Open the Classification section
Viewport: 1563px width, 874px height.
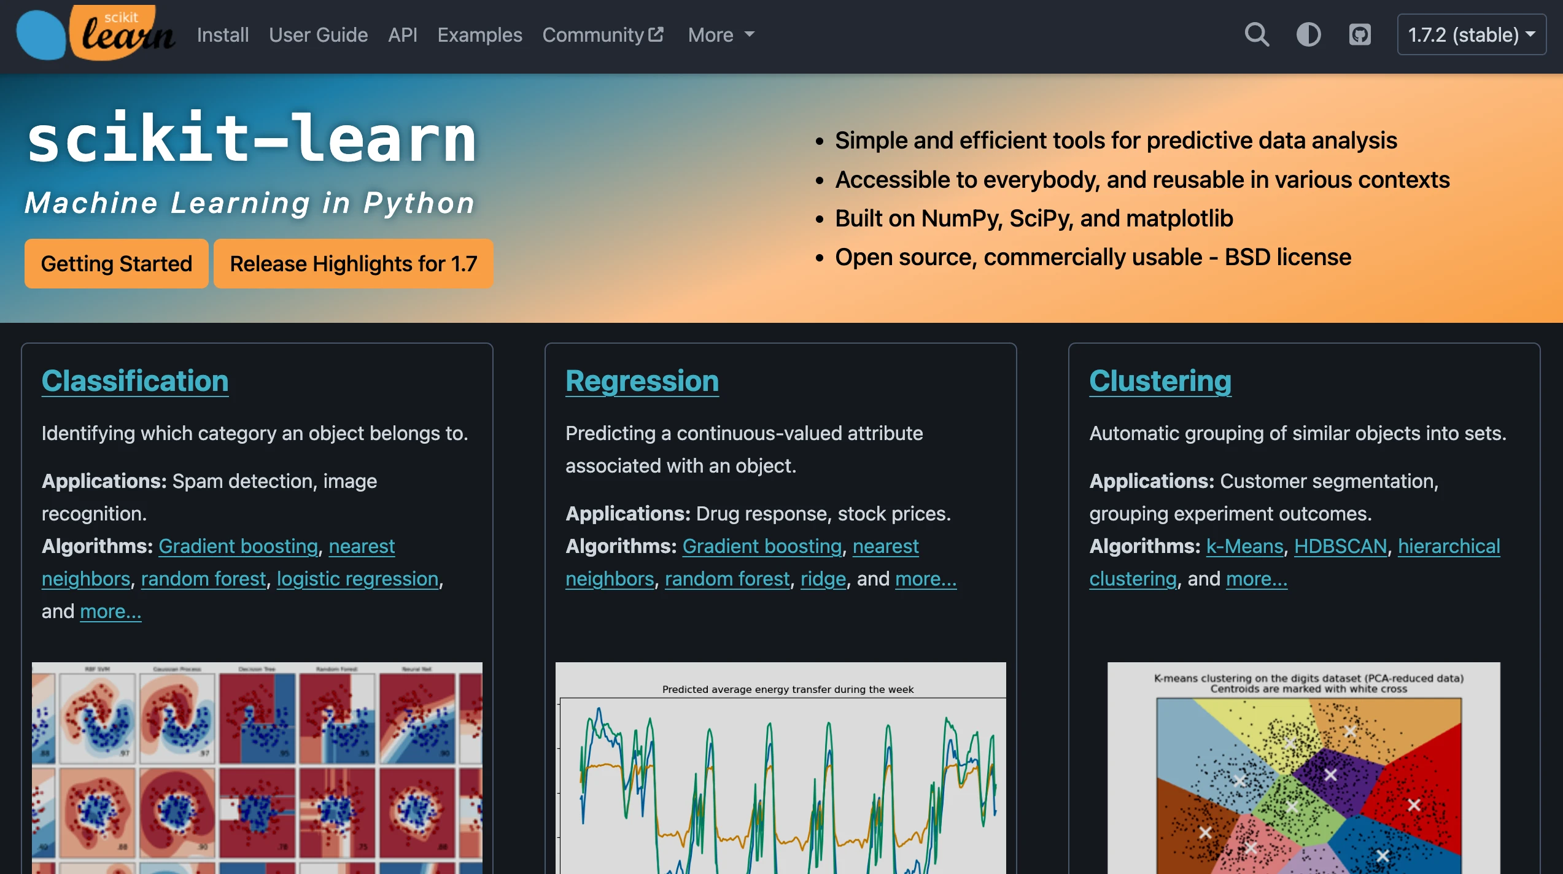pos(134,381)
